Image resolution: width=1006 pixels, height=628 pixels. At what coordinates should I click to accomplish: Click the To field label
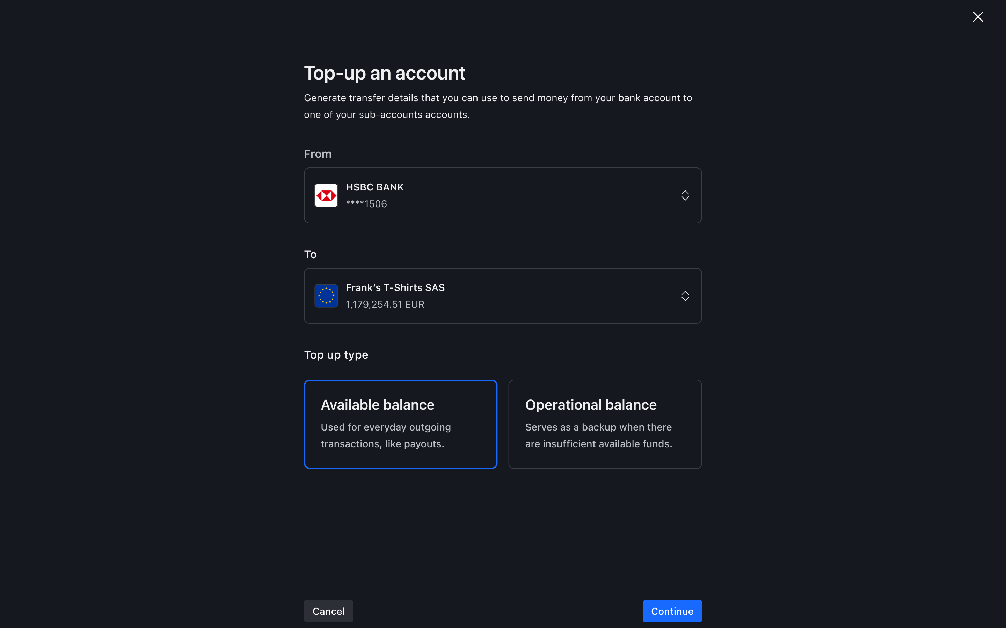tap(310, 255)
